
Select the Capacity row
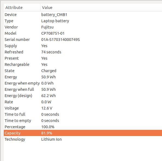pyautogui.click(x=83, y=133)
